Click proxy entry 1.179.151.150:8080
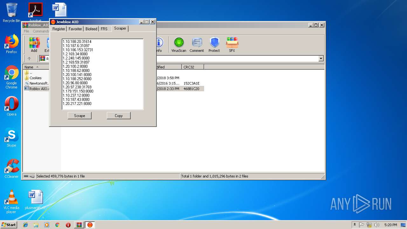Image resolution: width=407 pixels, height=229 pixels. 78,91
